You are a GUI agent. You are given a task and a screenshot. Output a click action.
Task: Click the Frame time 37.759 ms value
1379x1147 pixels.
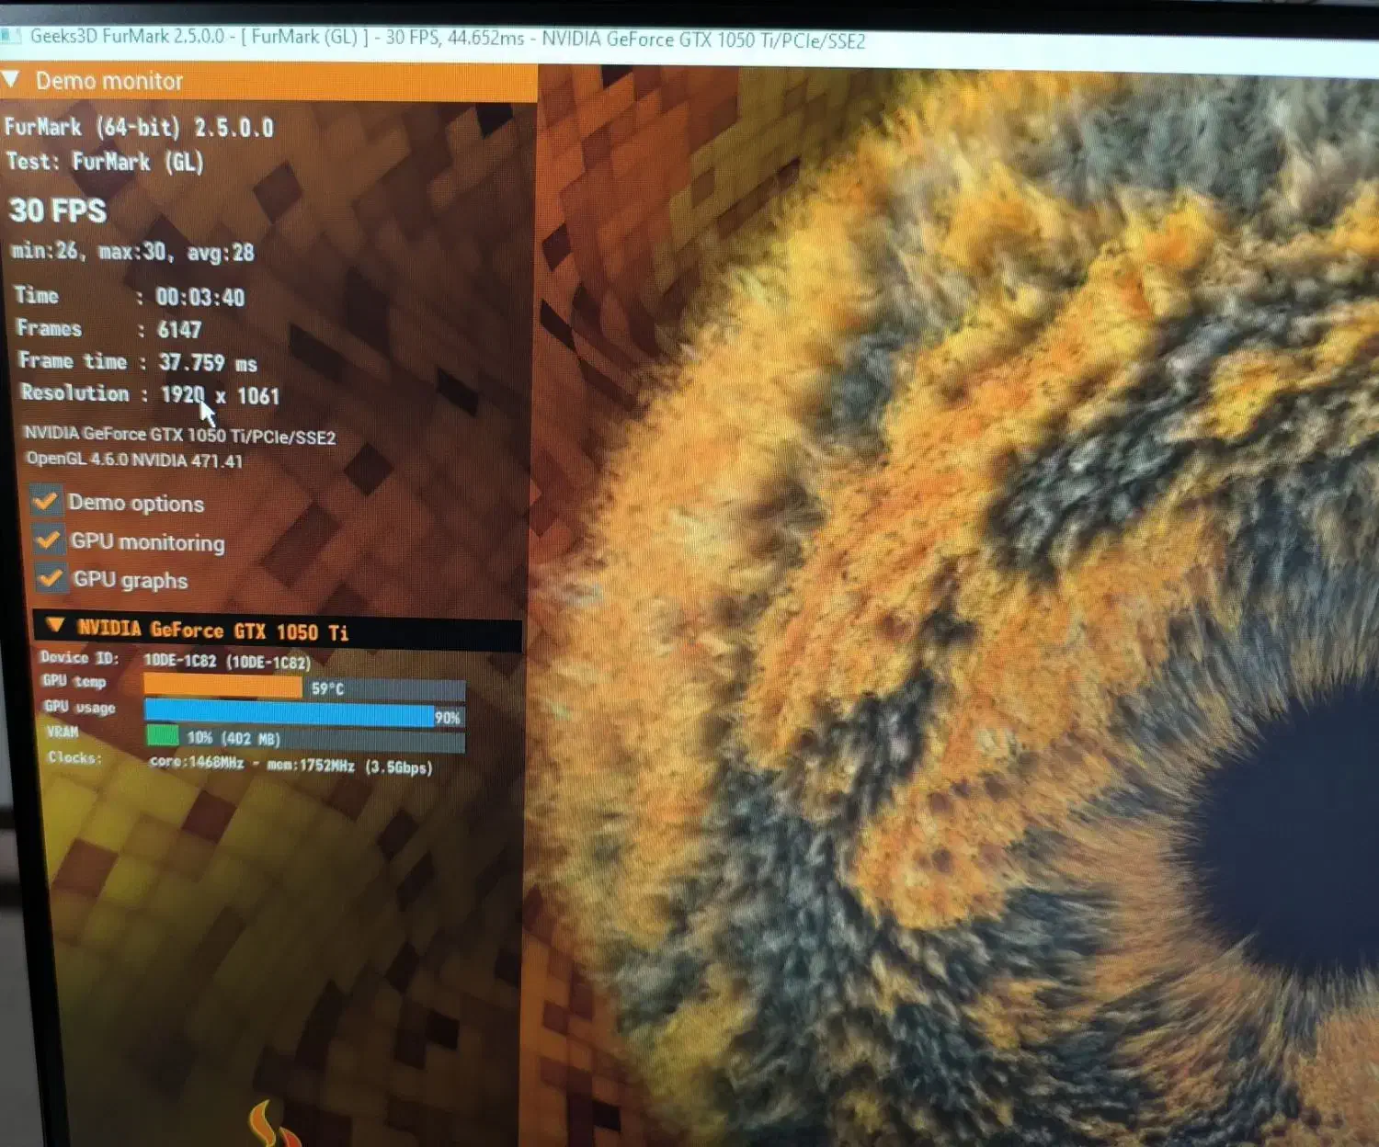[x=207, y=362]
